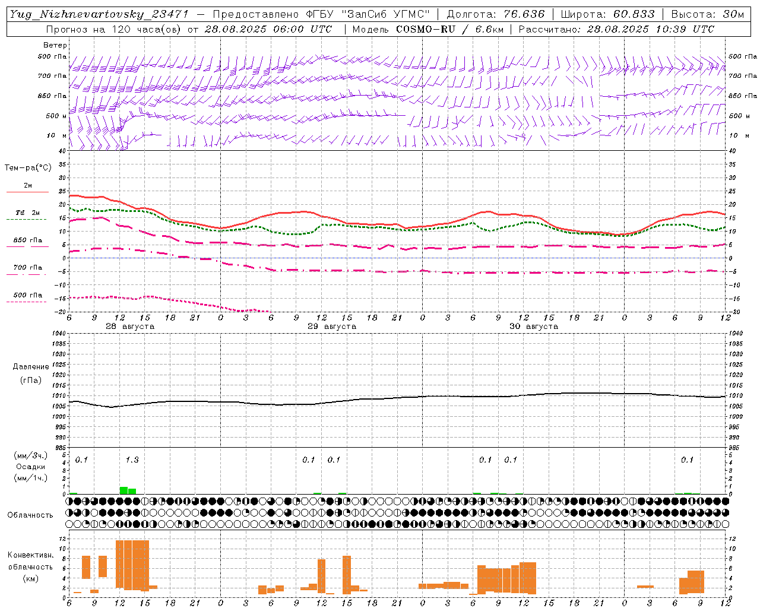760x608 pixels.
Task: Click the Тем-ра(°C) panel label
Action: (x=28, y=168)
